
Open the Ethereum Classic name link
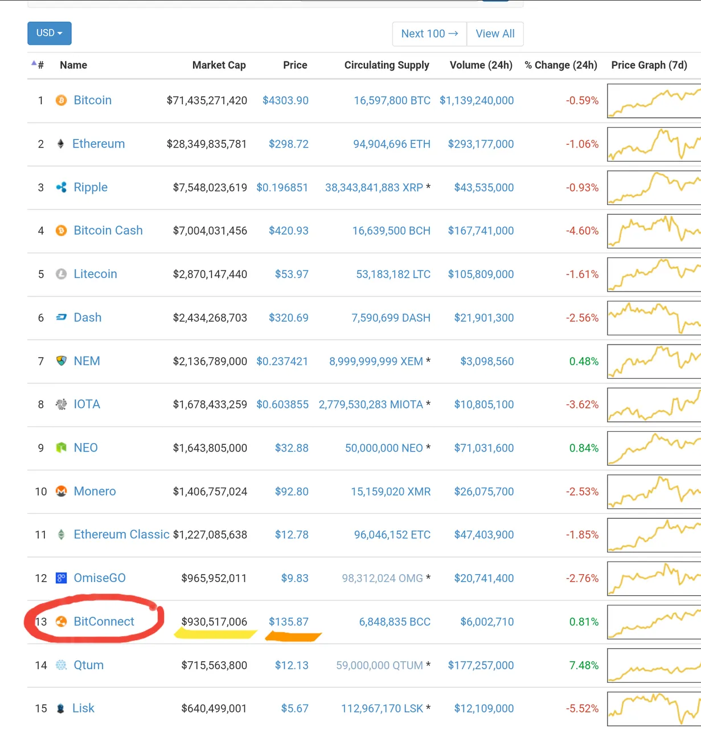[x=121, y=534]
